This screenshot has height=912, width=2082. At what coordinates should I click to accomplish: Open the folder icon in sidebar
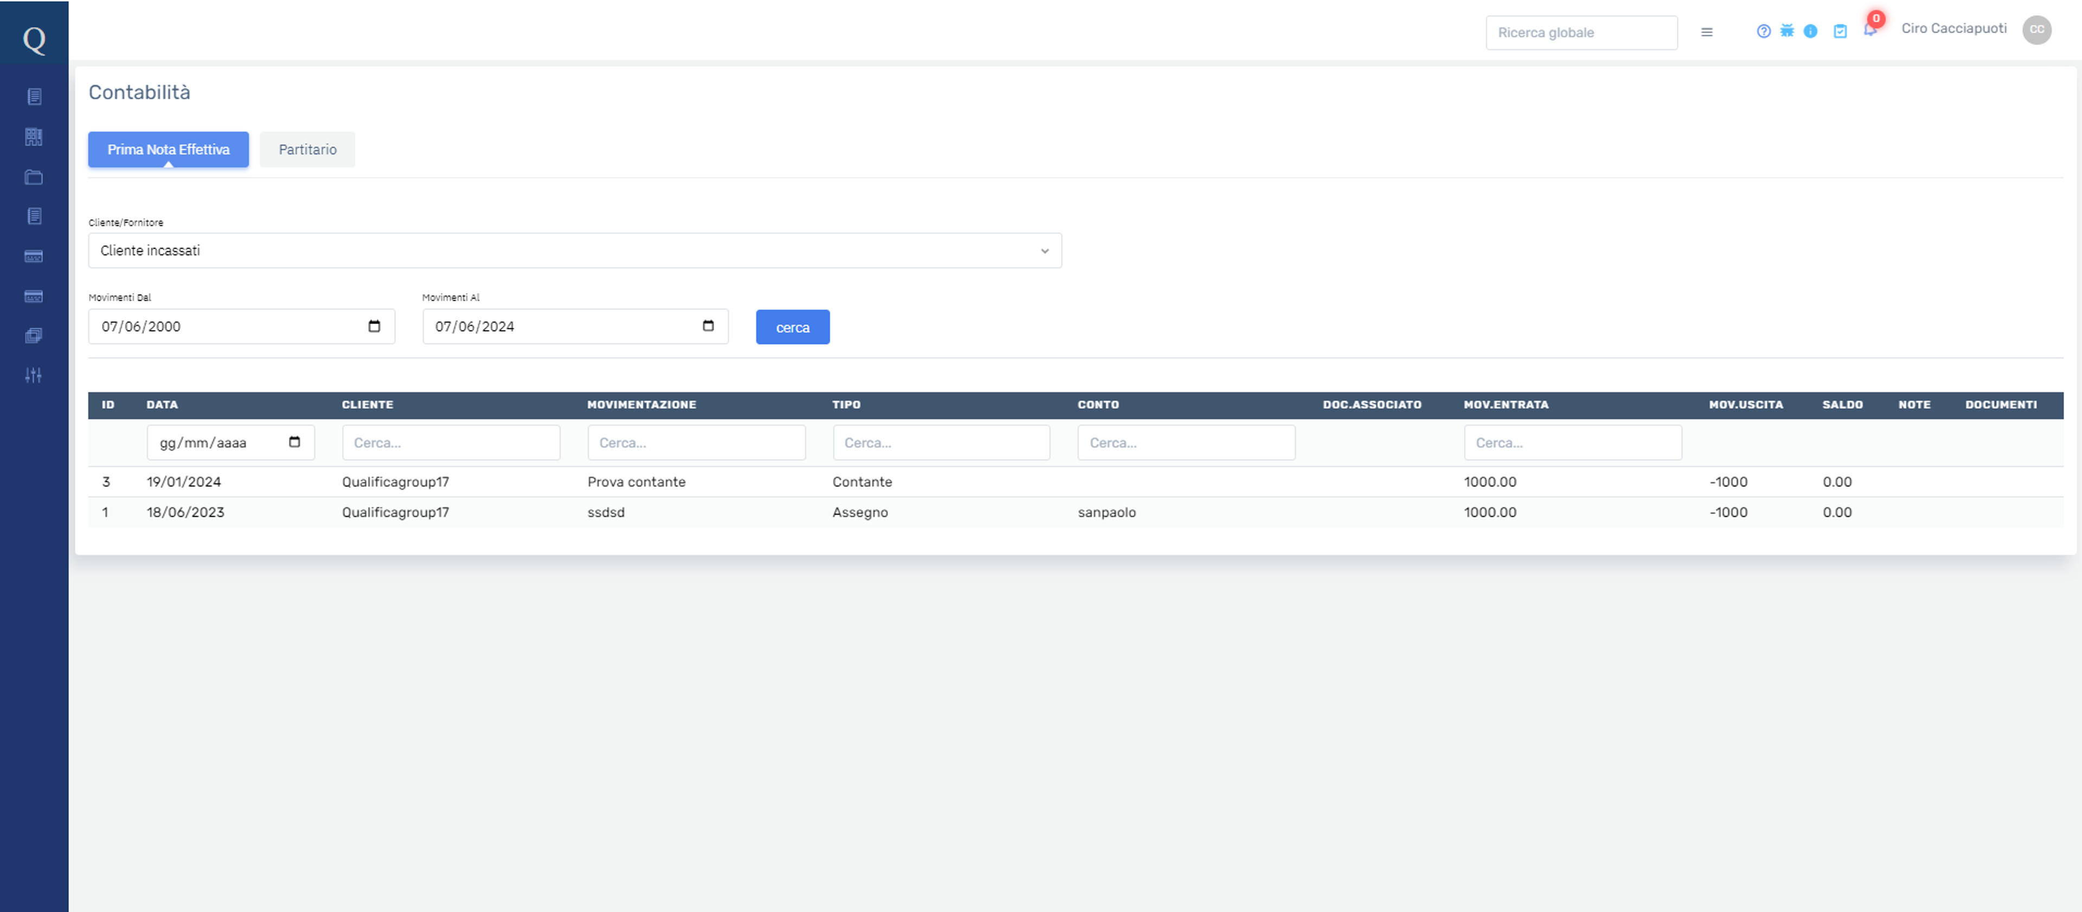(x=33, y=177)
